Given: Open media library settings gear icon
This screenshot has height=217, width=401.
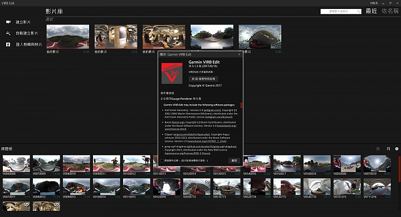Looking at the screenshot, I should 397,149.
